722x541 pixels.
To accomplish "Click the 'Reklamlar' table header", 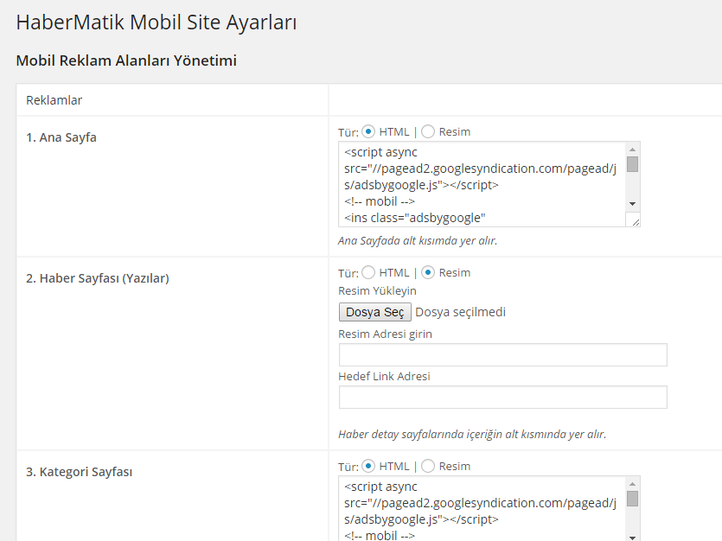I will 54,100.
